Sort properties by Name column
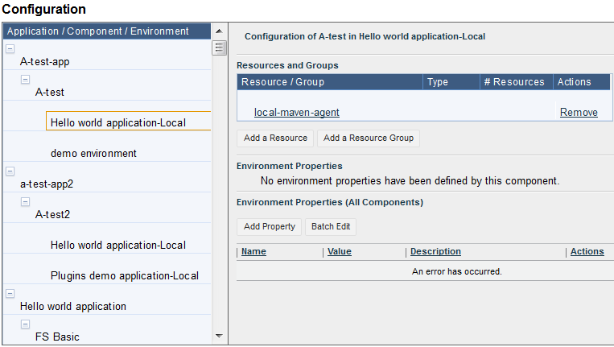 [253, 252]
